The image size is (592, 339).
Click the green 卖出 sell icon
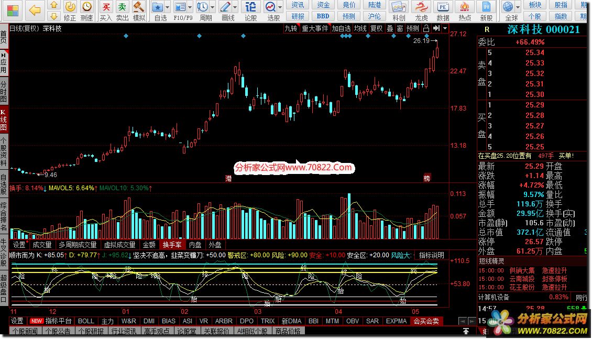point(122,6)
